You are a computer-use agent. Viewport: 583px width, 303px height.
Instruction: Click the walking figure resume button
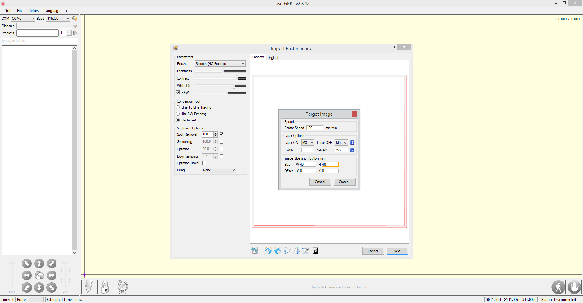click(x=558, y=287)
